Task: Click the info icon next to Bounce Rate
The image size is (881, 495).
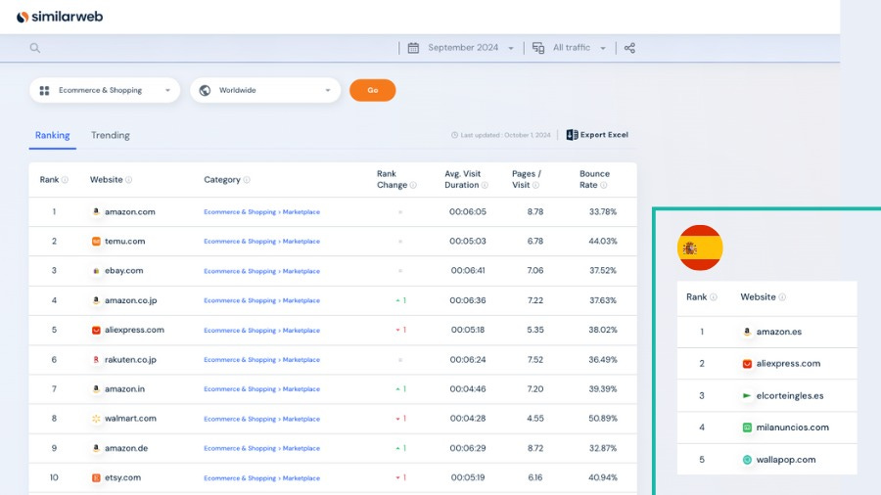Action: (603, 185)
